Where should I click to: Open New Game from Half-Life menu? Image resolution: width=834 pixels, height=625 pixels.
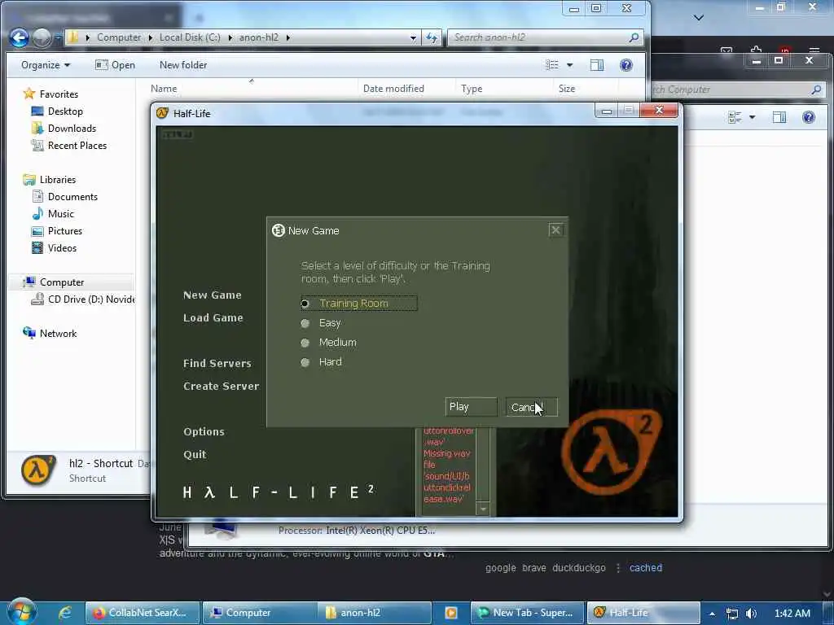[213, 295]
